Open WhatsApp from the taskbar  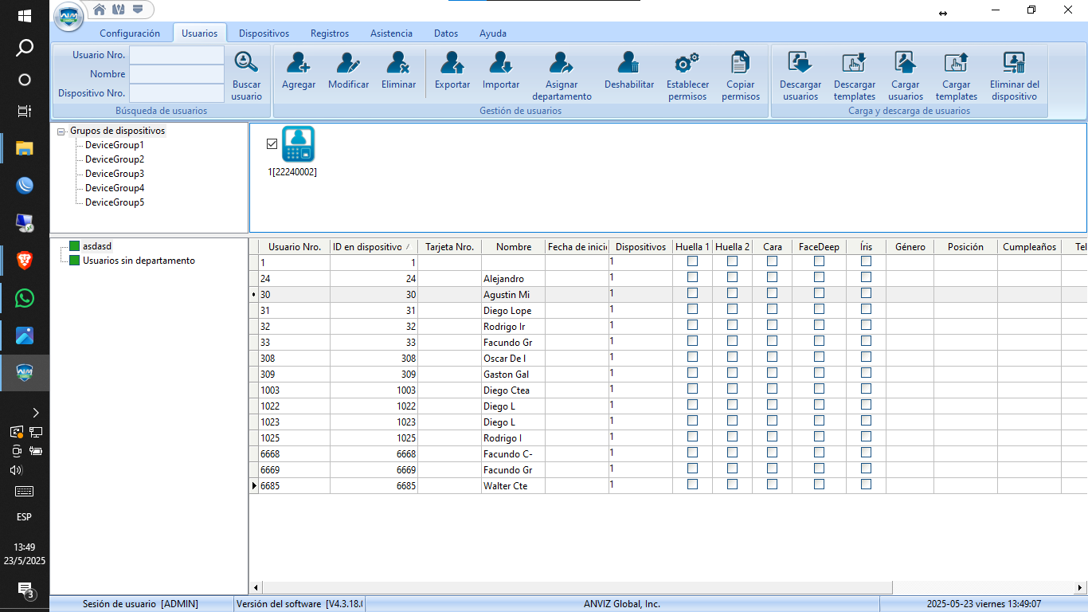point(25,298)
